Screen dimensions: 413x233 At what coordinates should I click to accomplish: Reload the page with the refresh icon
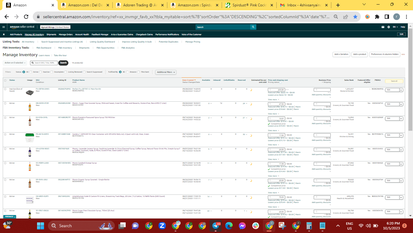click(x=26, y=17)
